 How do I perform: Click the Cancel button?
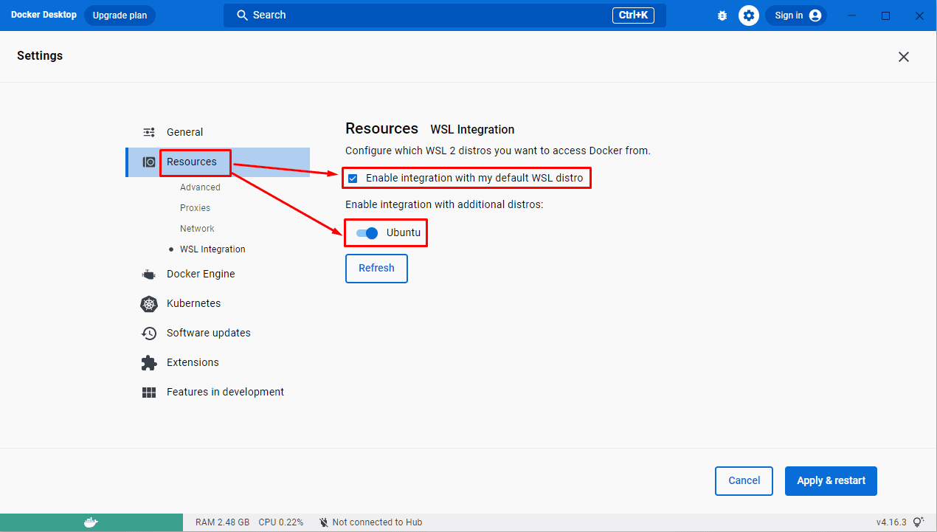744,481
